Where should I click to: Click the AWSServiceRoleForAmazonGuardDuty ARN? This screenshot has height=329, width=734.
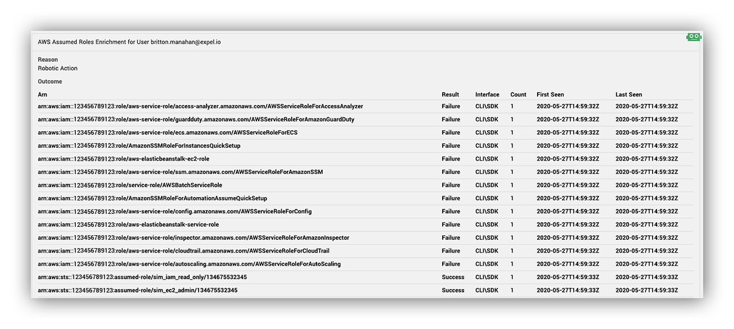[x=196, y=120]
